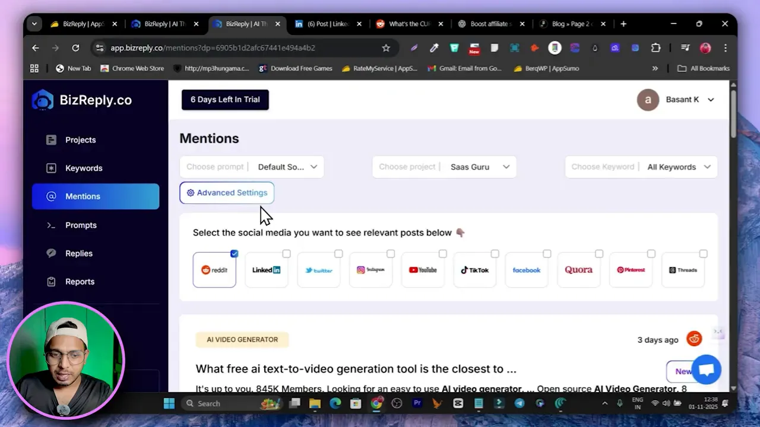
Task: Expand the Saas Guru project dropdown
Action: pos(480,167)
